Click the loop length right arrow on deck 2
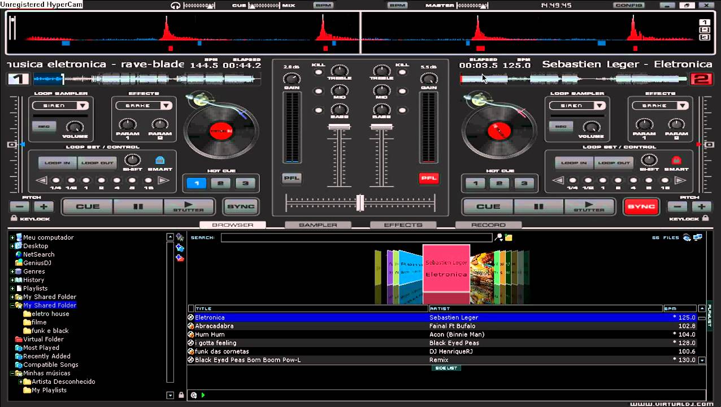Image resolution: width=721 pixels, height=407 pixels. coord(680,181)
